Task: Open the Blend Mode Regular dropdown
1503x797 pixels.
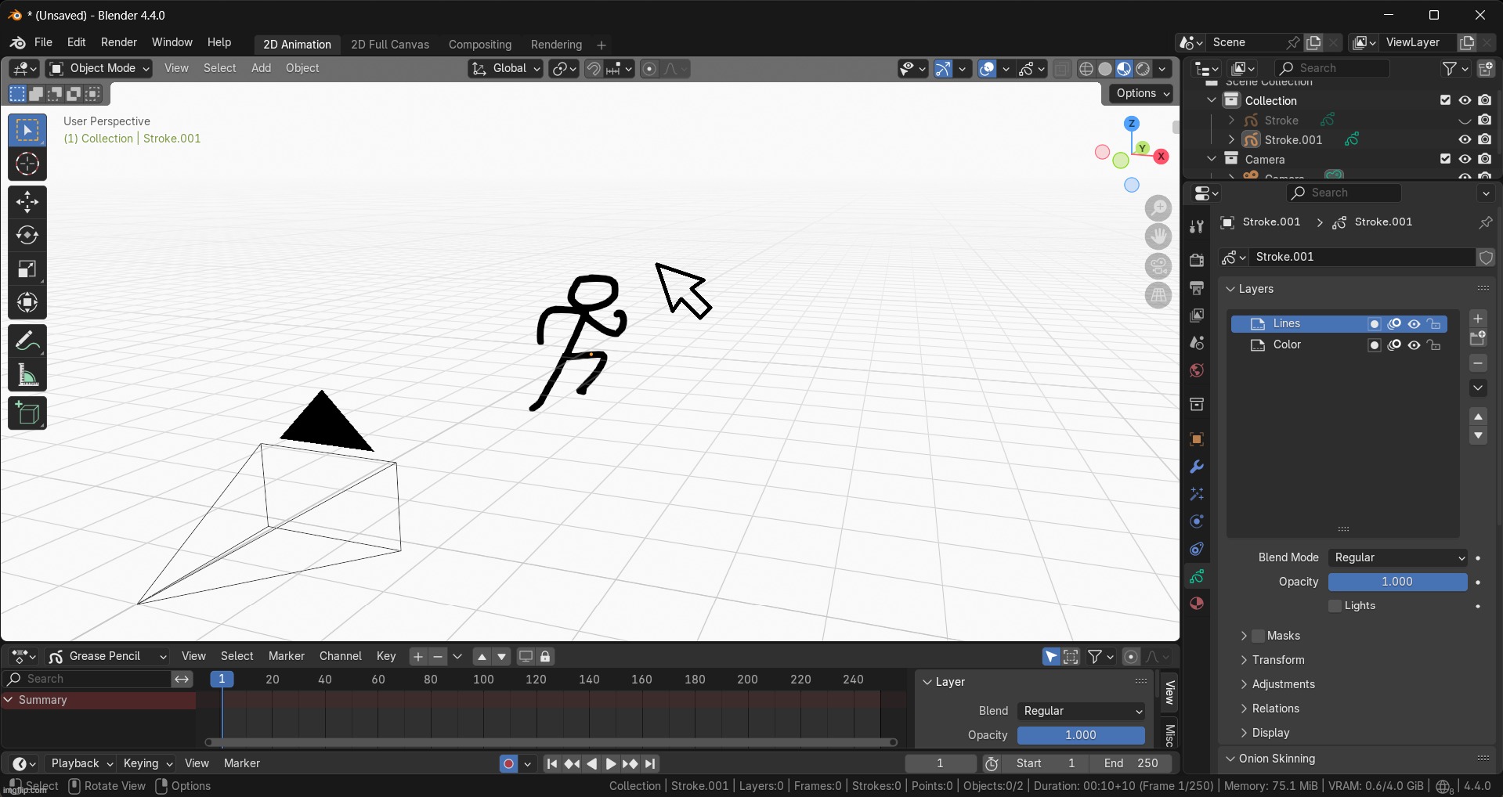Action: [x=1398, y=557]
